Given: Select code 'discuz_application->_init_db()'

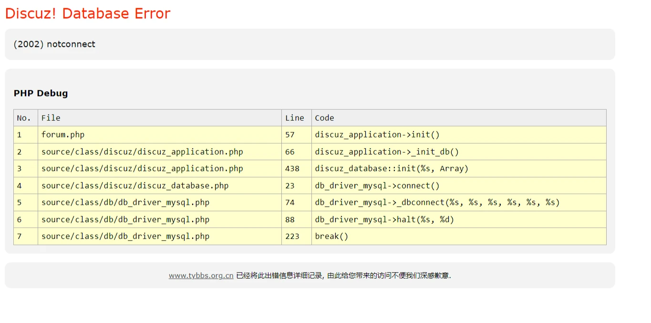Looking at the screenshot, I should tap(387, 152).
